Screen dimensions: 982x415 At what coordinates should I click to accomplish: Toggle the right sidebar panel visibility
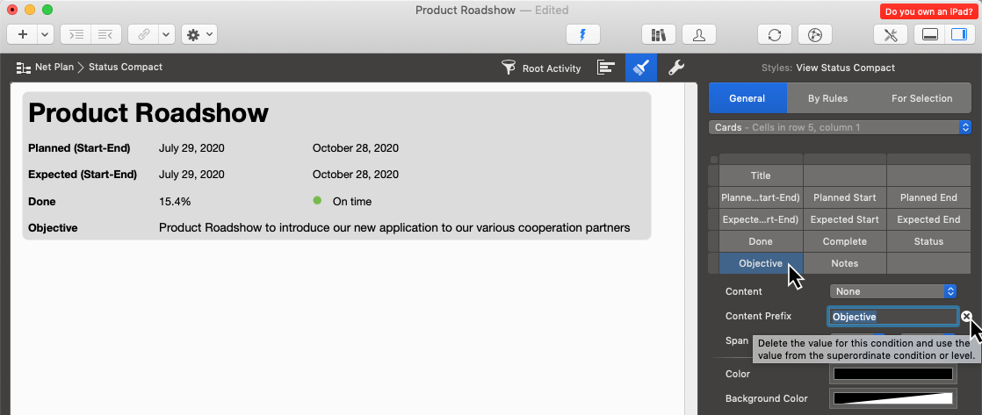[957, 34]
